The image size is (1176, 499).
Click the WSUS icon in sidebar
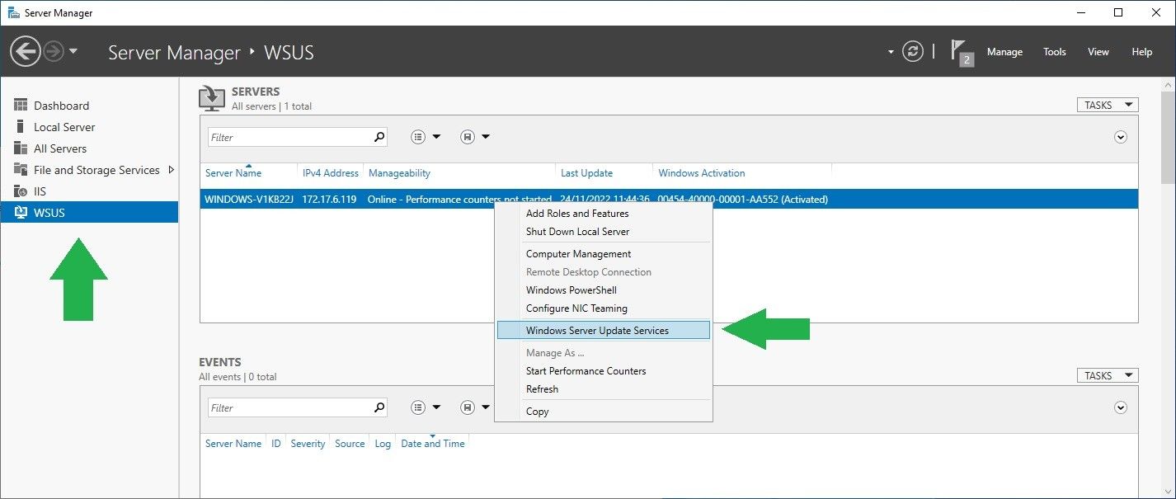pos(21,213)
